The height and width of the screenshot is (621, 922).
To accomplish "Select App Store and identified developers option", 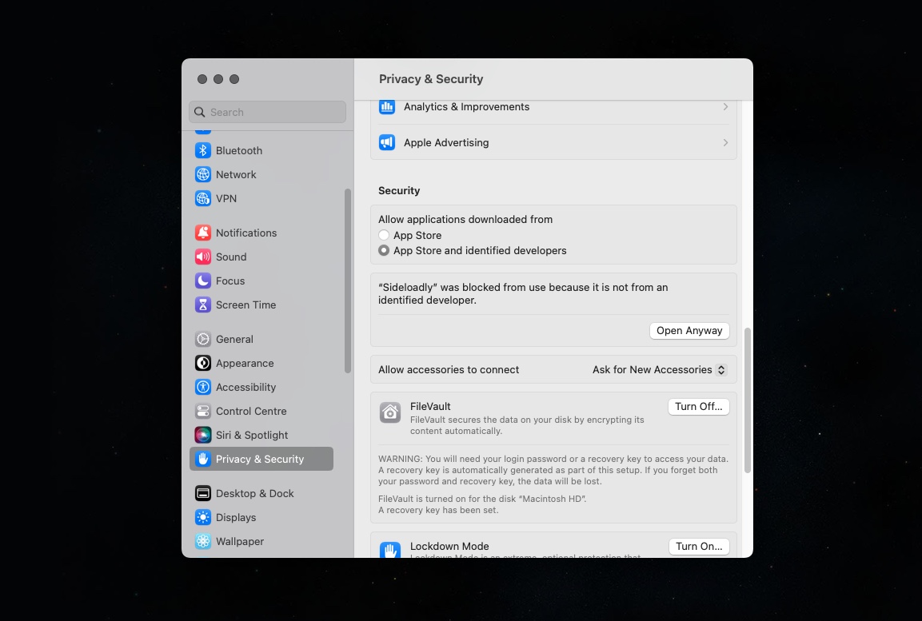I will click(x=384, y=250).
